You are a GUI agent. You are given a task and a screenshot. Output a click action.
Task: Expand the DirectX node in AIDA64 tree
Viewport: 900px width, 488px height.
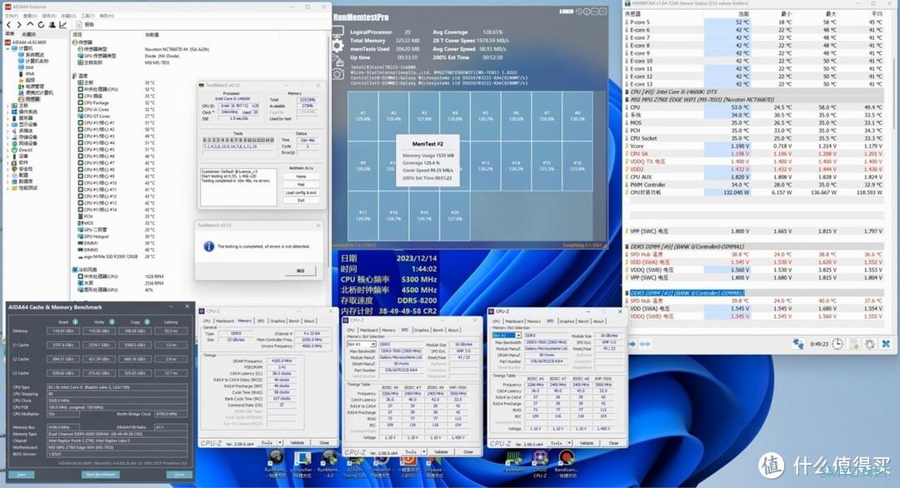[8, 150]
